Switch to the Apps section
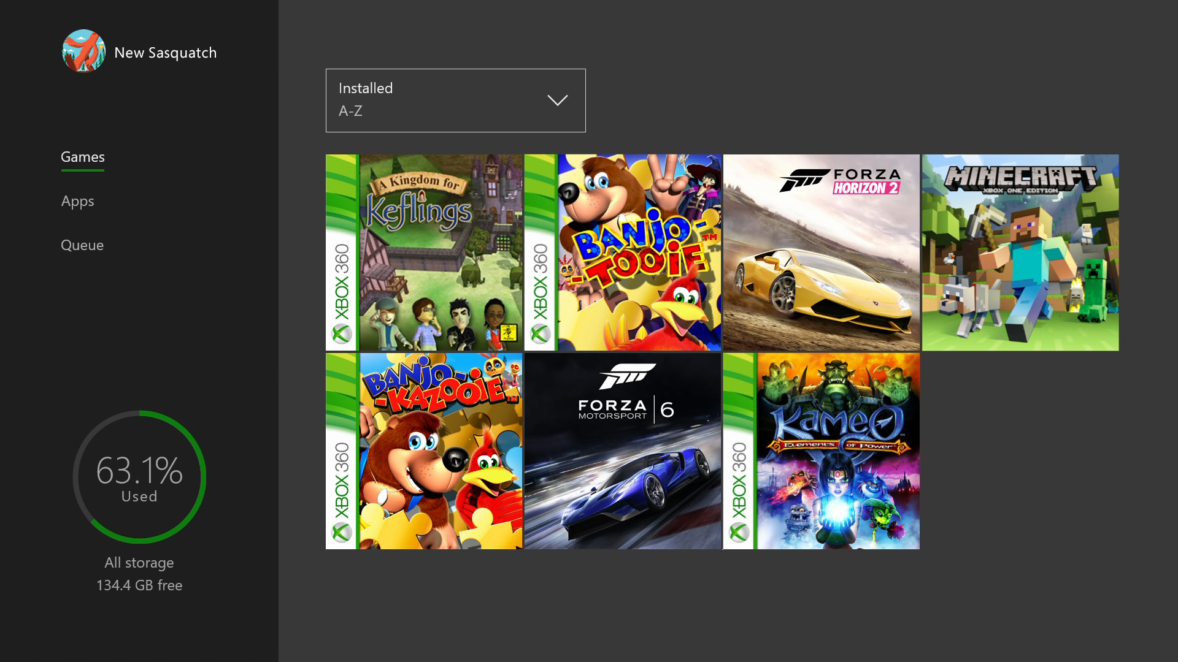Image resolution: width=1178 pixels, height=662 pixels. click(77, 201)
